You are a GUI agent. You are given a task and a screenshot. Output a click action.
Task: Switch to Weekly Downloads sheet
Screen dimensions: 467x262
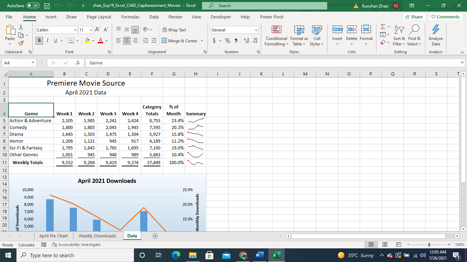tap(97, 236)
